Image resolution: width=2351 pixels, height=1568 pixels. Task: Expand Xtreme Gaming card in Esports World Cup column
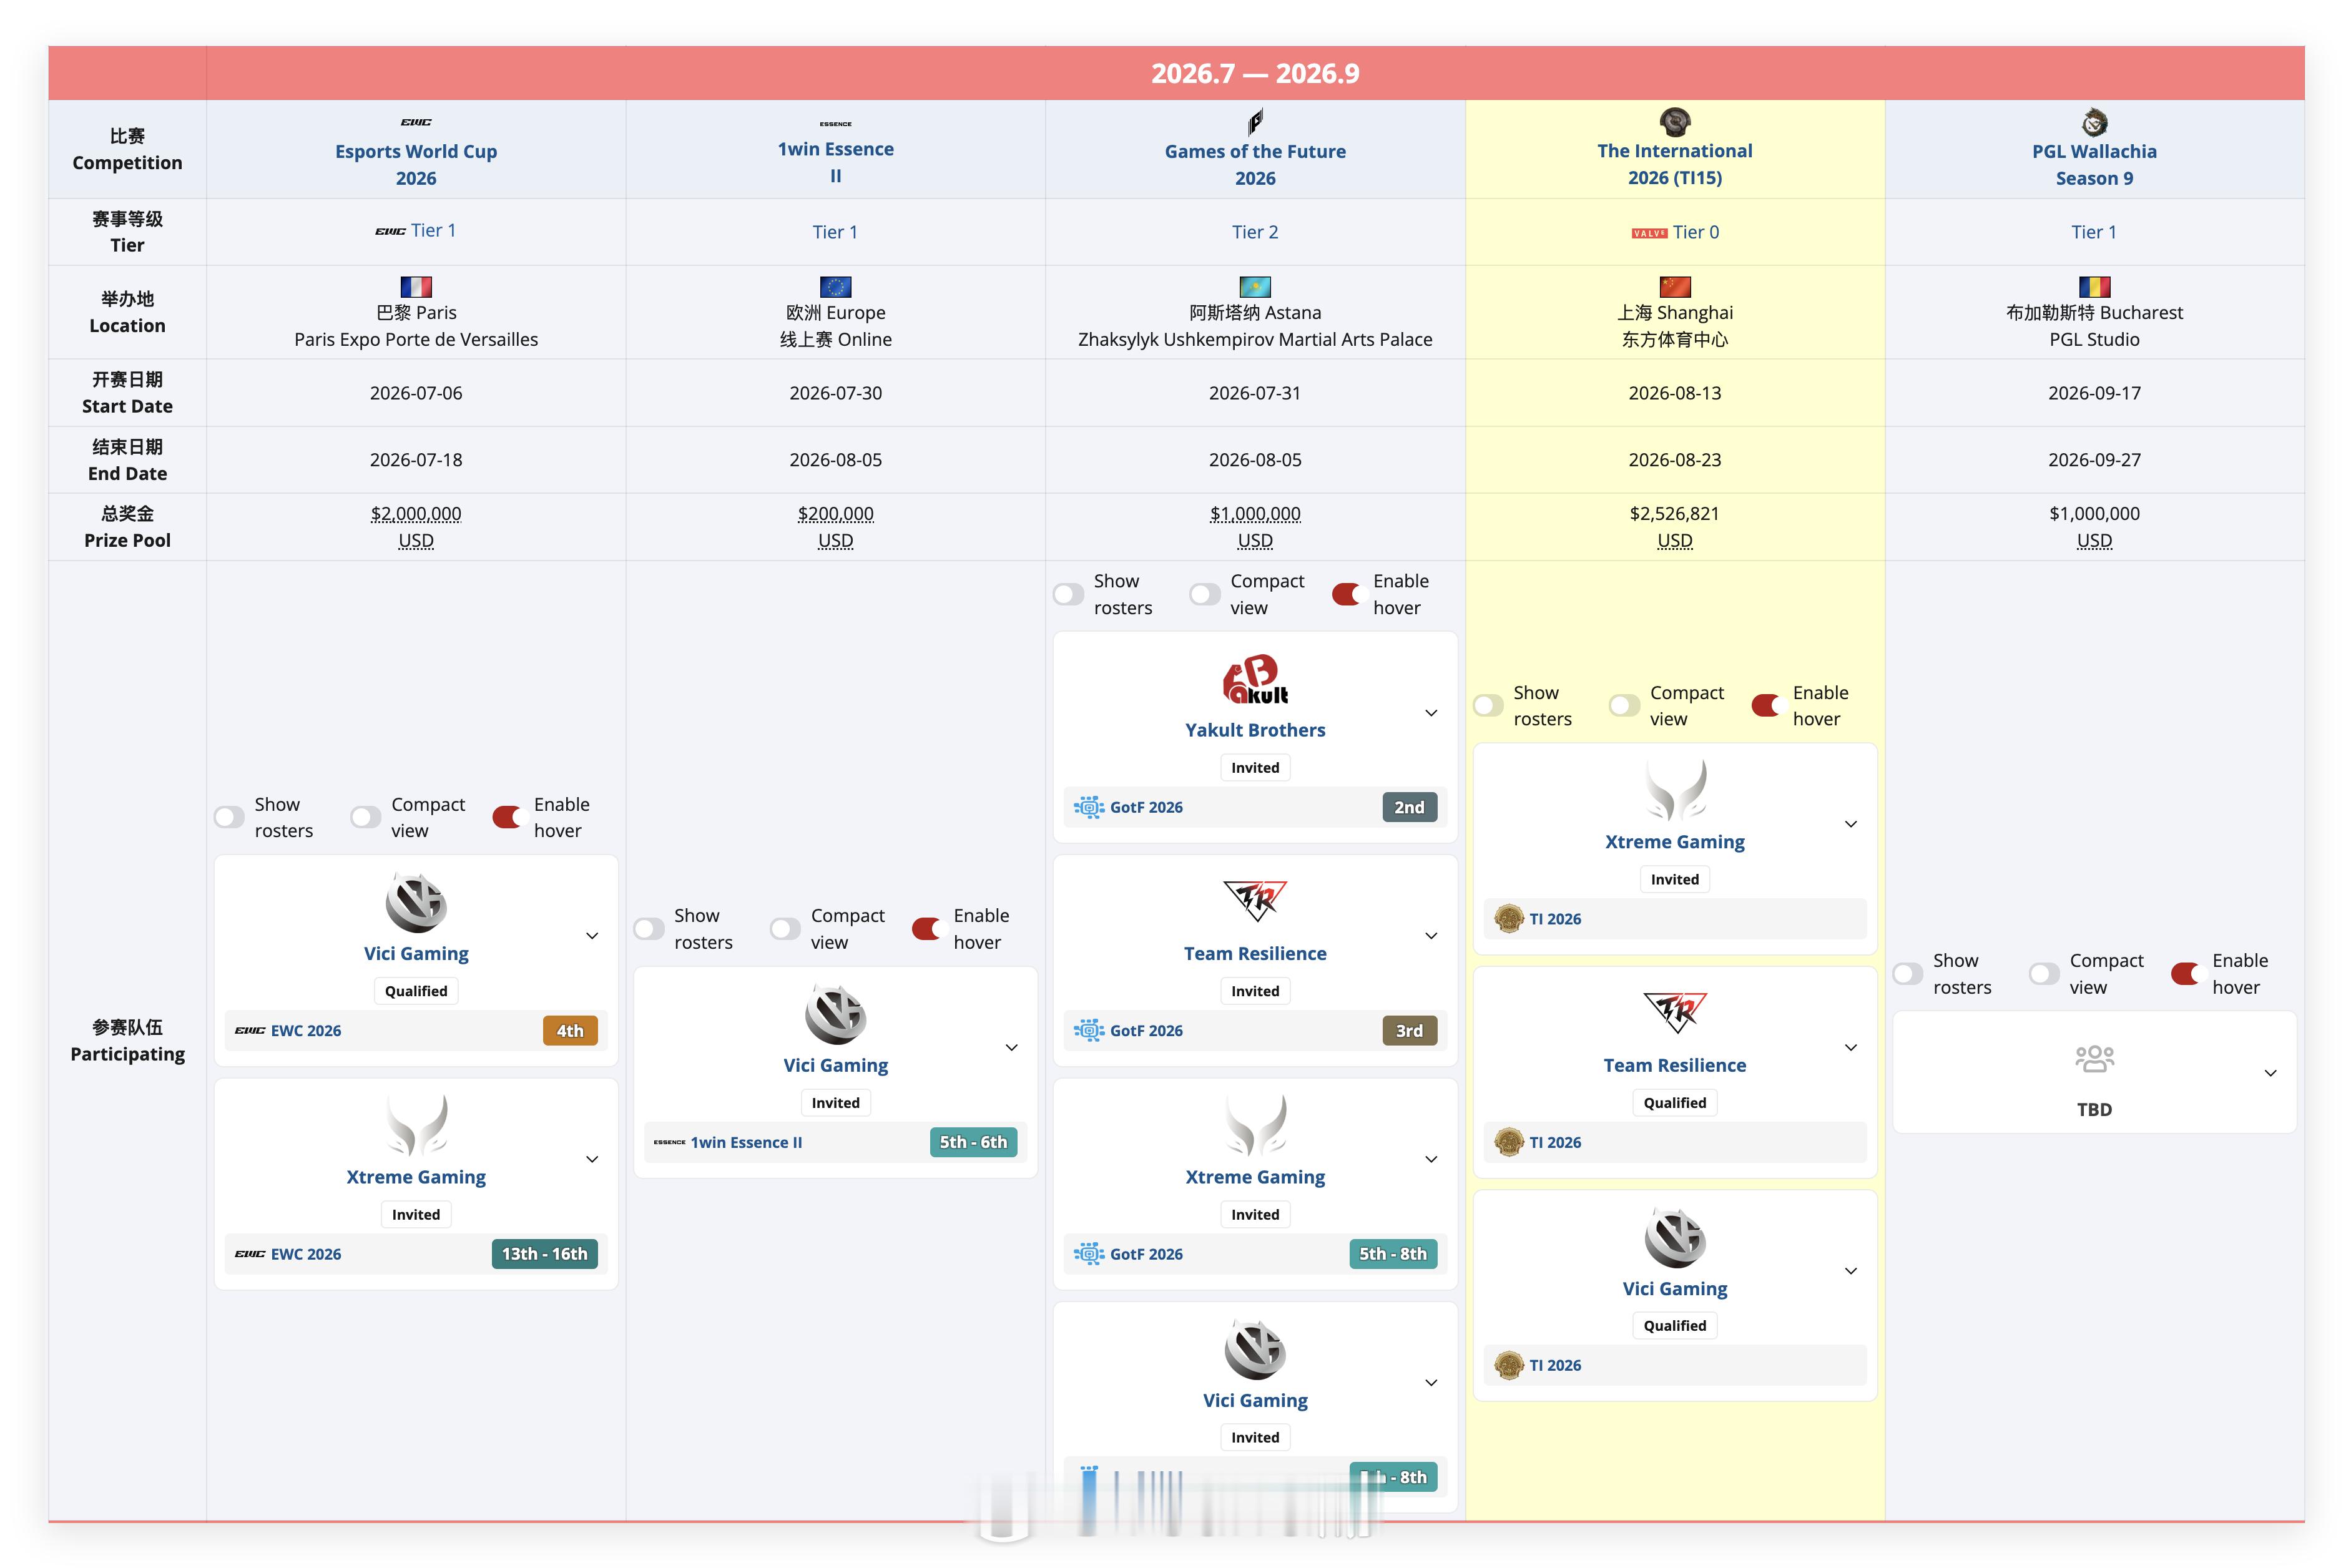point(592,1160)
